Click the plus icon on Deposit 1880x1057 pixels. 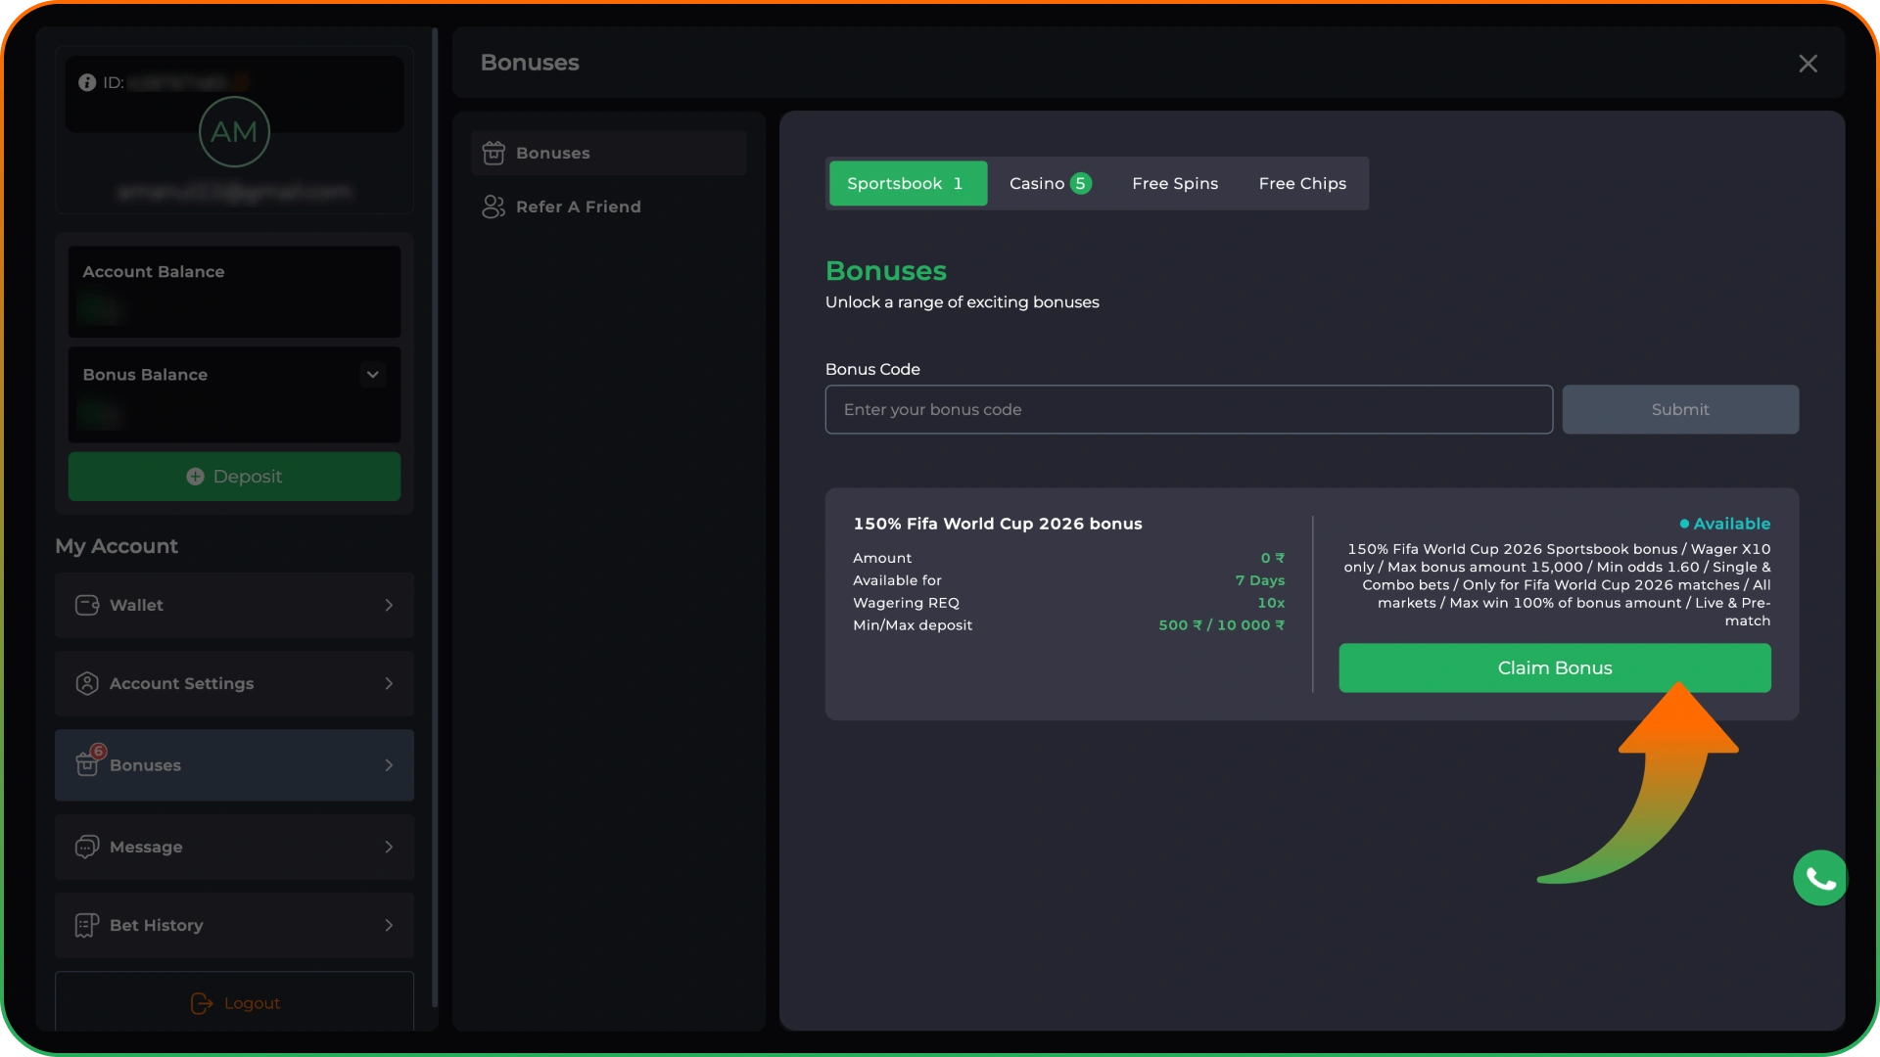pyautogui.click(x=195, y=477)
